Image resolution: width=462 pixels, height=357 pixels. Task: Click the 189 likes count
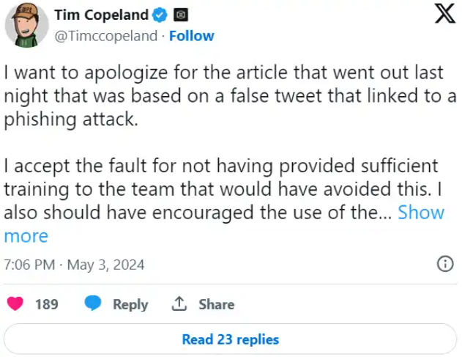click(x=46, y=304)
